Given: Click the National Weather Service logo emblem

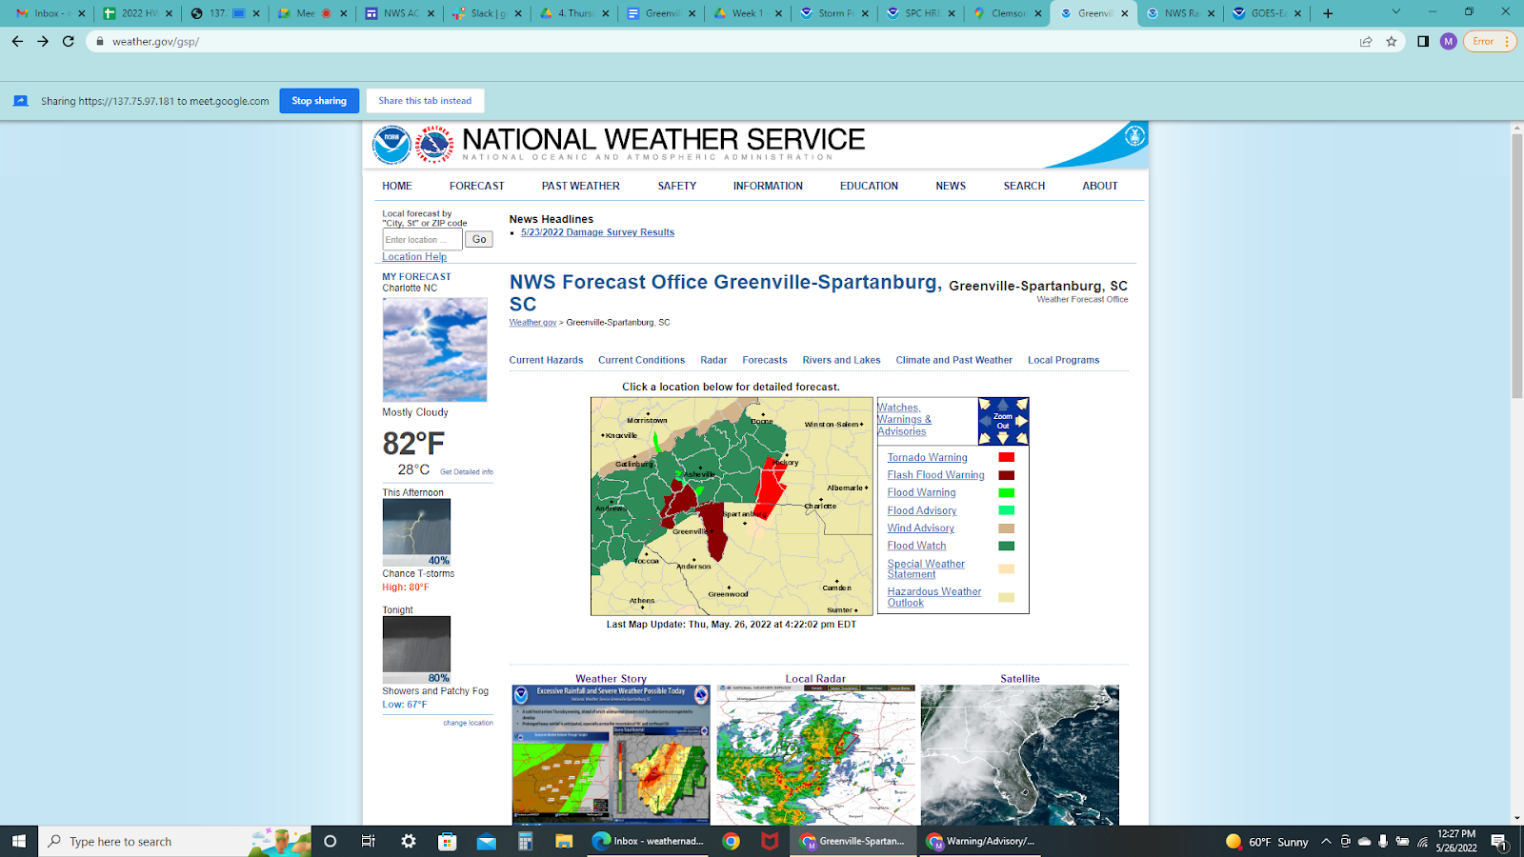Looking at the screenshot, I should pyautogui.click(x=434, y=145).
